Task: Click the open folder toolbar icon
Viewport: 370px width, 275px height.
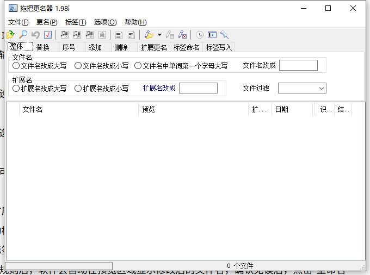Action: click(11, 35)
